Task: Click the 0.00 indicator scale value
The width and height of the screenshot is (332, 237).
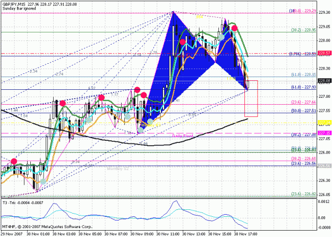Action: tap(322, 218)
